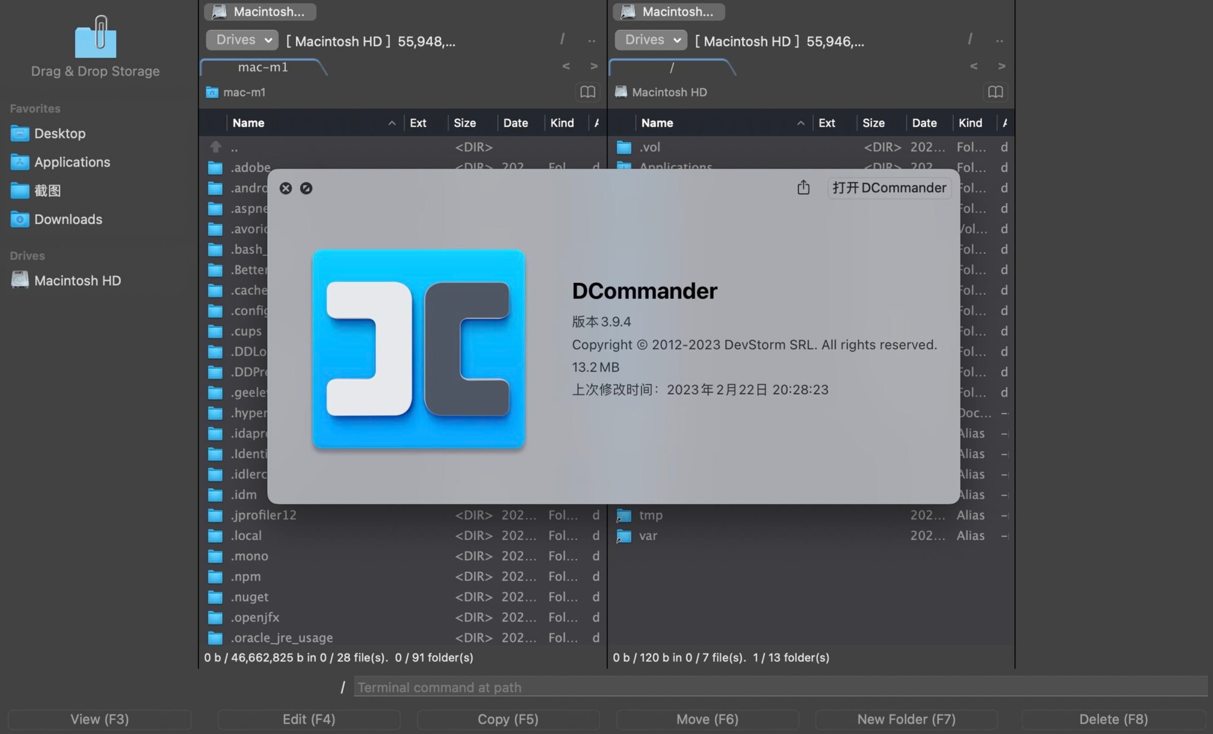
Task: Select the var alias in right pane
Action: tap(812, 535)
